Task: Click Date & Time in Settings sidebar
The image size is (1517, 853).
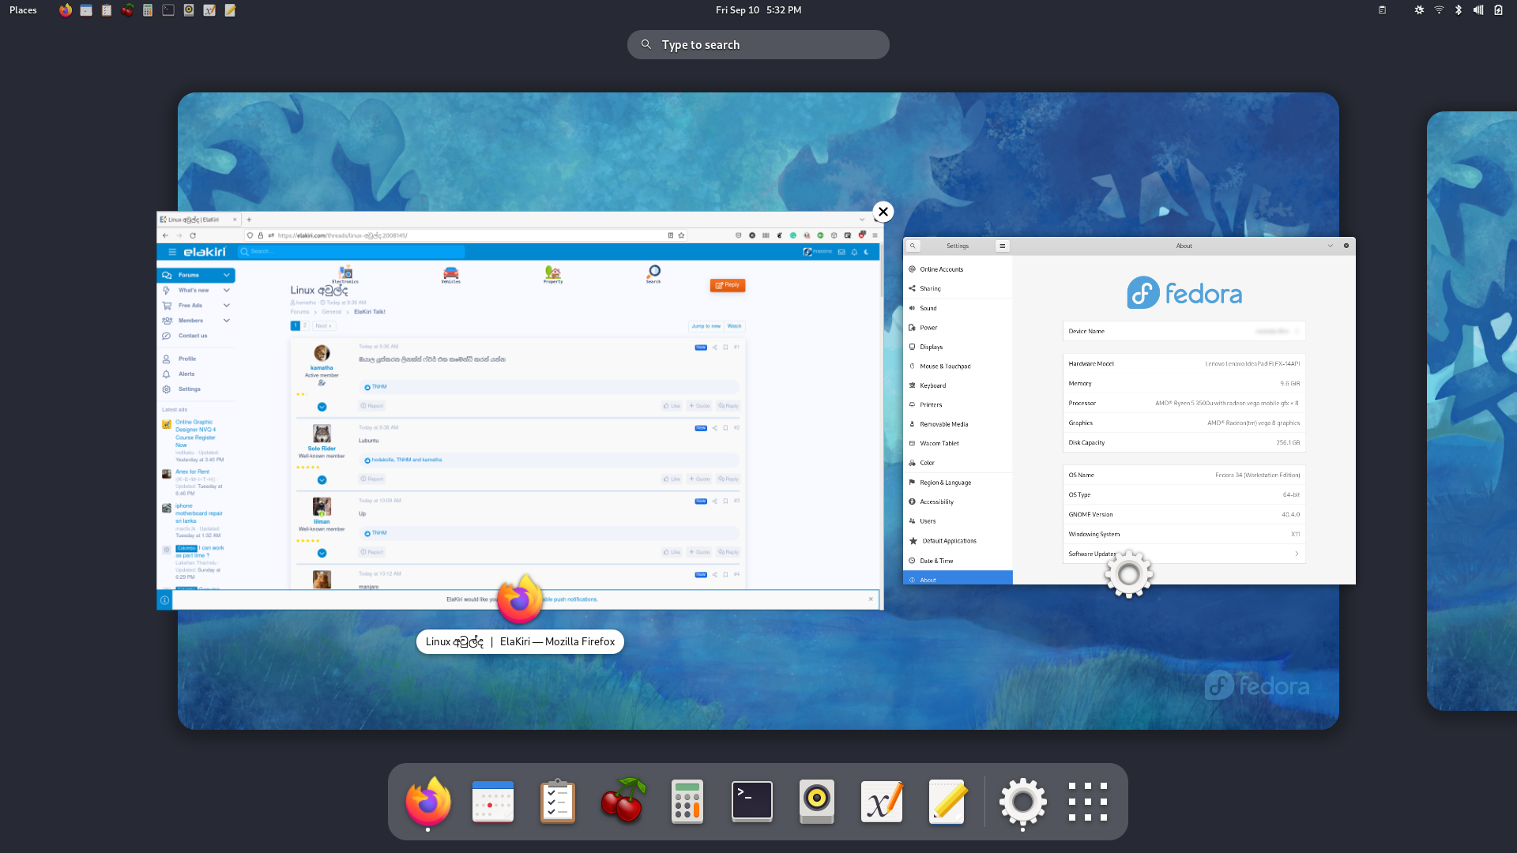Action: 958,561
